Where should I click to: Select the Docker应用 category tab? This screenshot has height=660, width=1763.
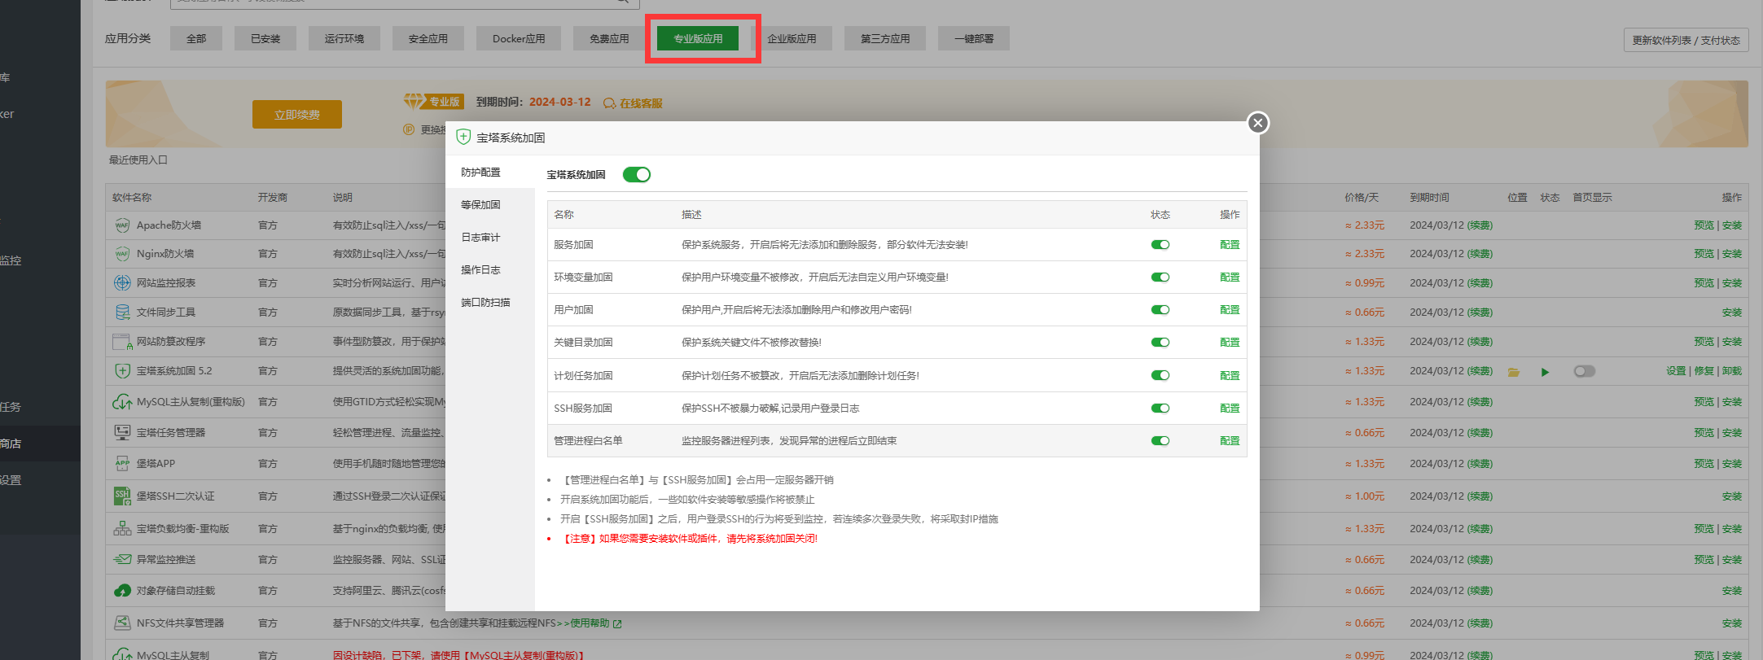(x=519, y=38)
